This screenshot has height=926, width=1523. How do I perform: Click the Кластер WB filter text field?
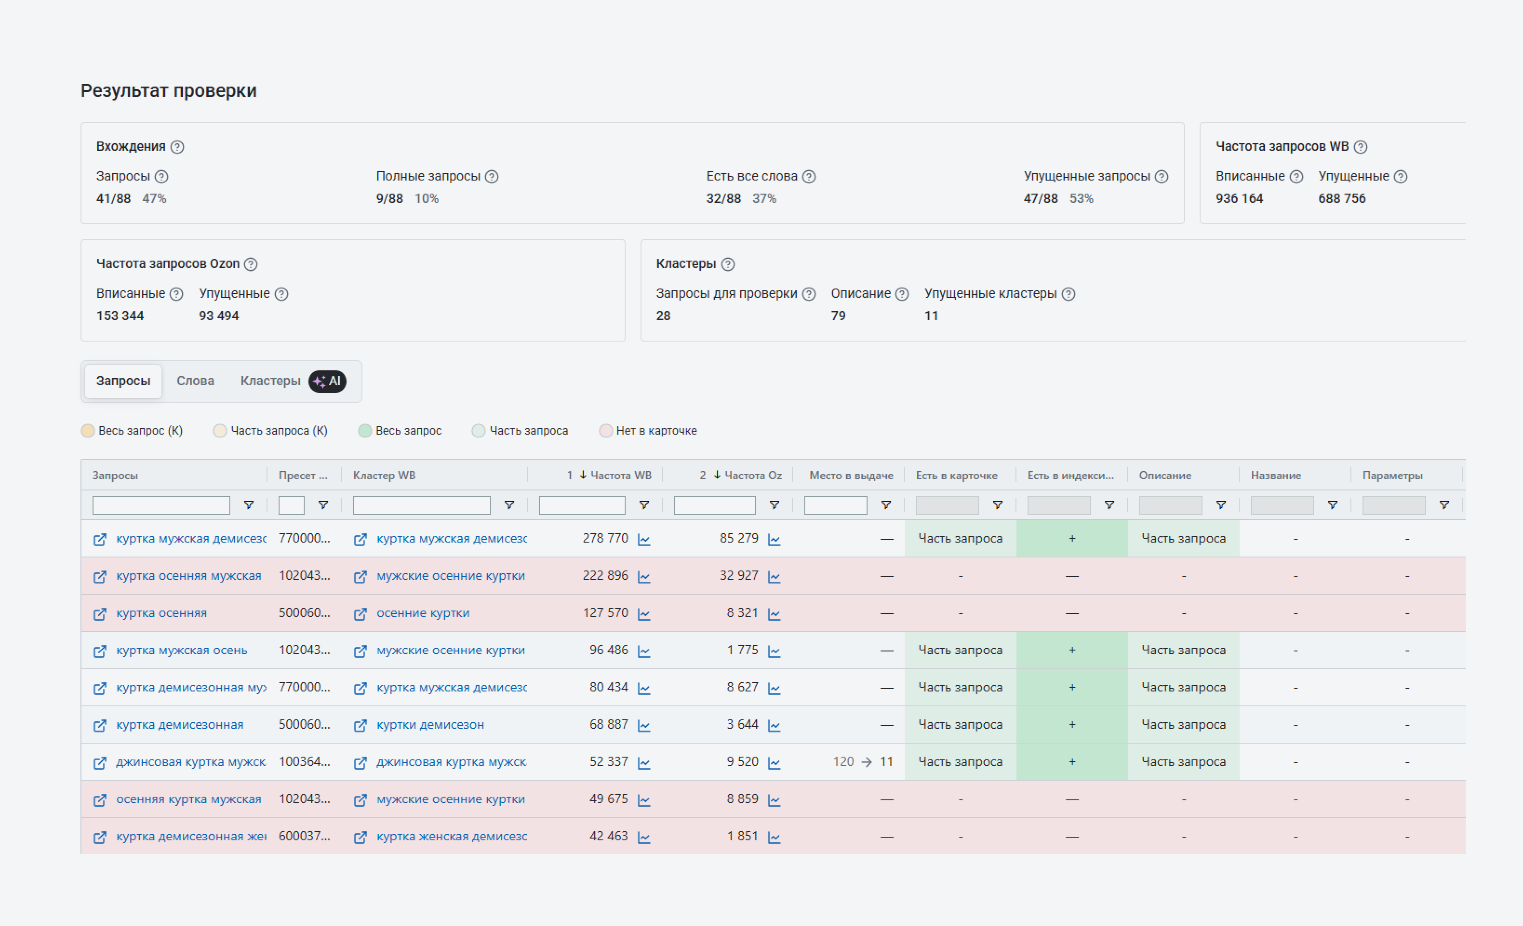421,505
